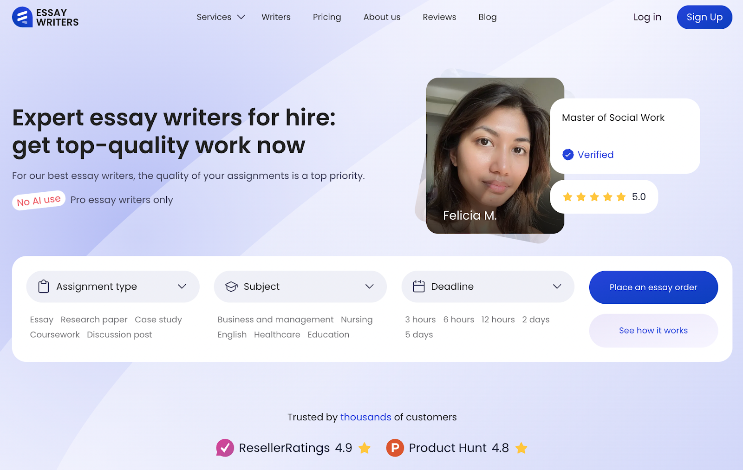Click the five-star rating stars
This screenshot has height=470, width=743.
point(594,197)
